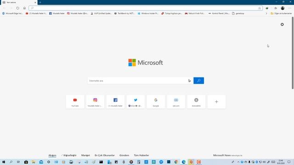Open the Facebook quick link tile
This screenshot has width=294, height=165.
coord(115,102)
